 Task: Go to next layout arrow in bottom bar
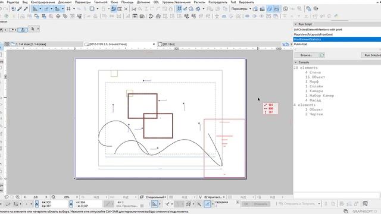coord(46,197)
